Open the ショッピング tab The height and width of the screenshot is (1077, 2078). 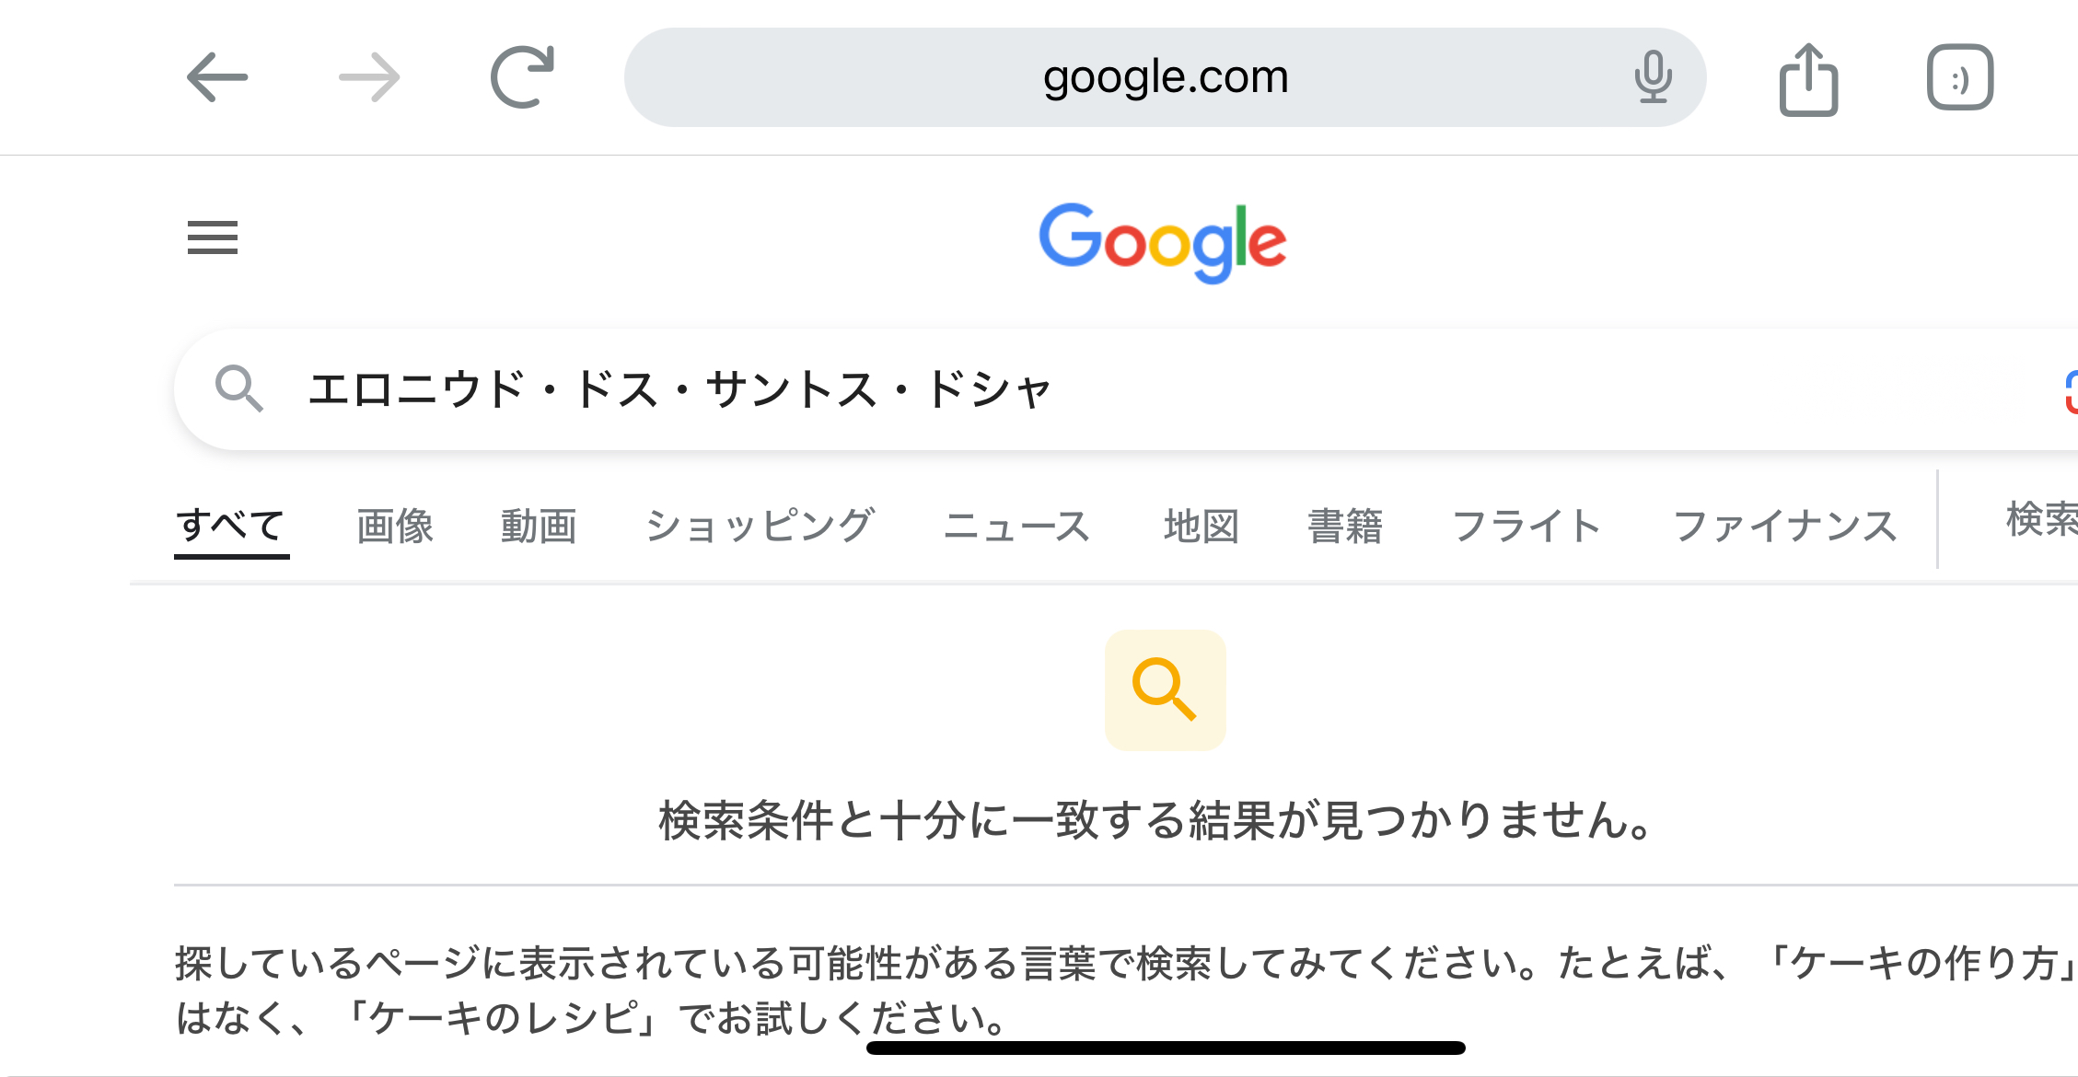pyautogui.click(x=760, y=527)
